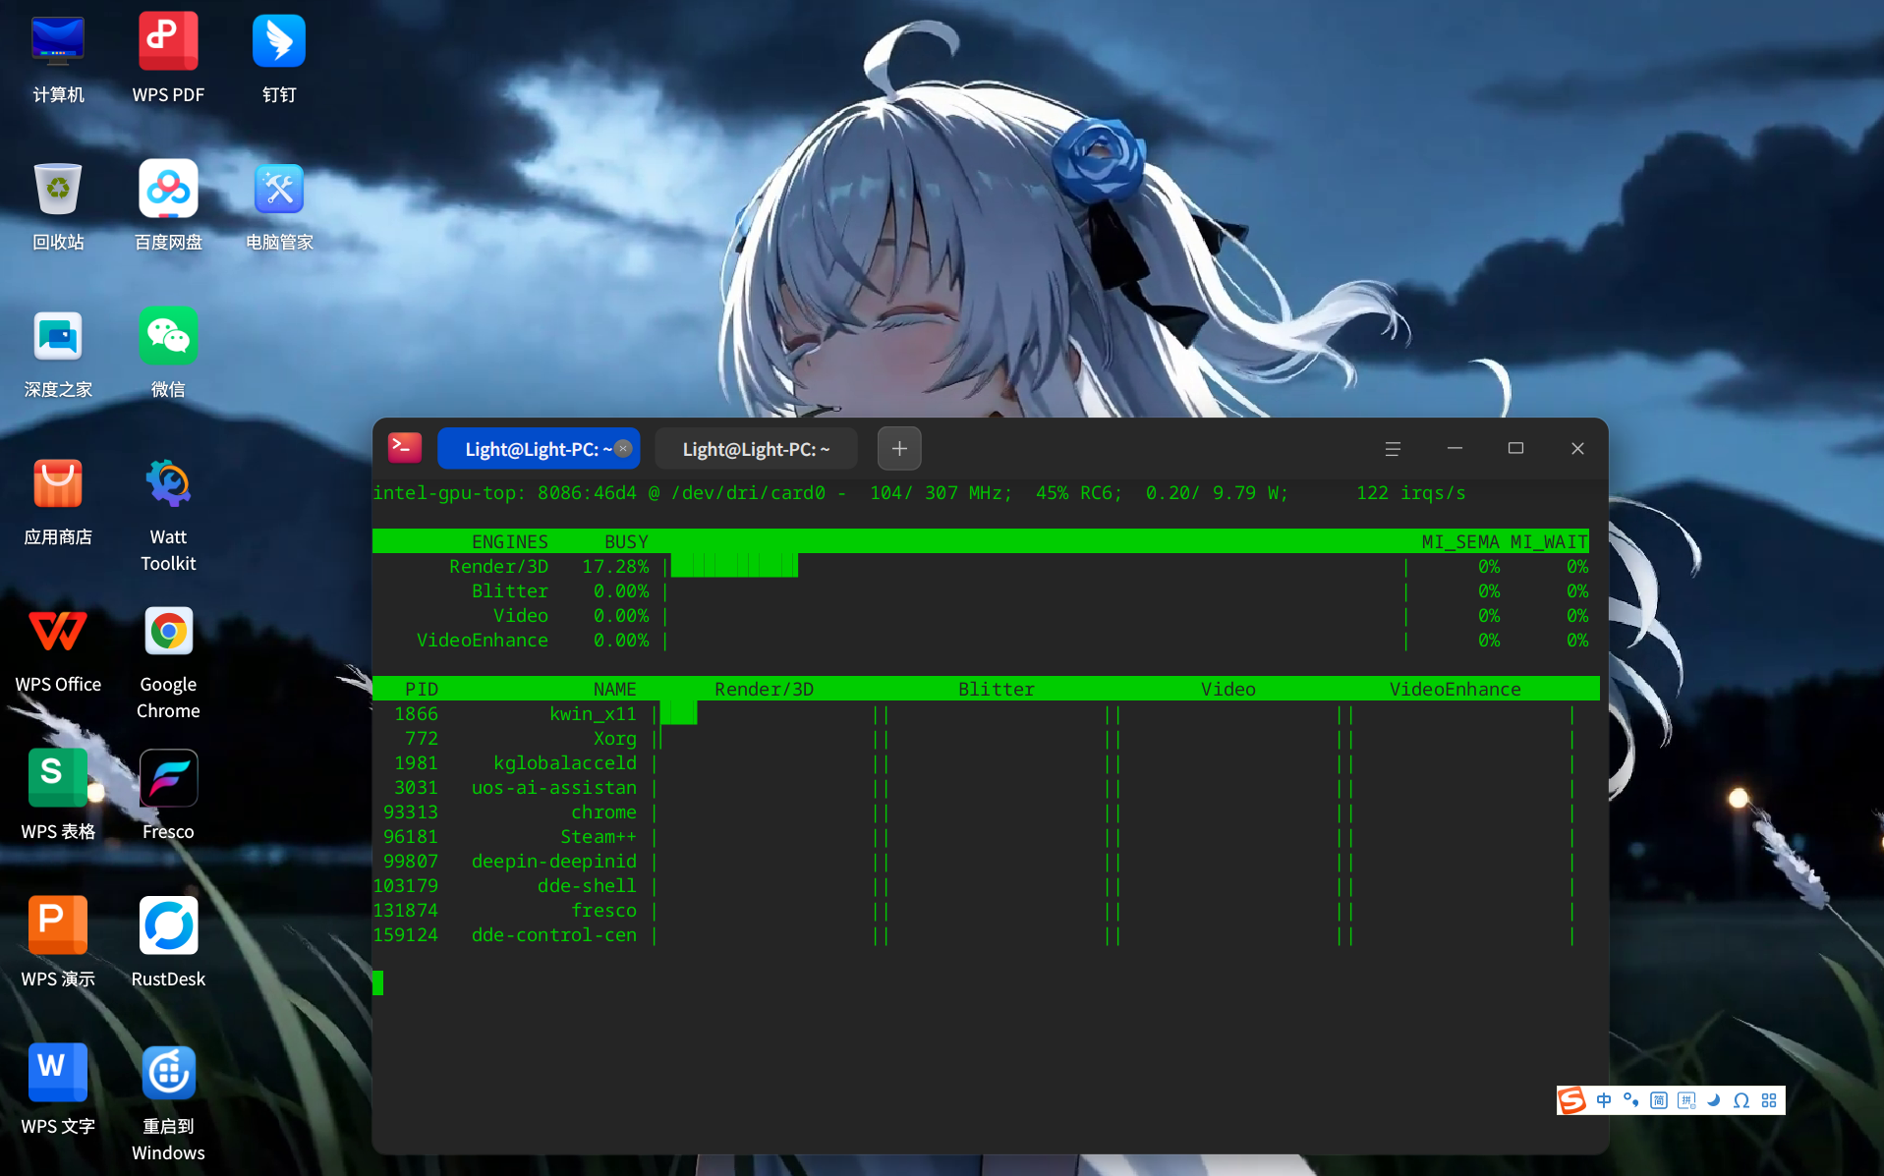1884x1176 pixels.
Task: Open the Omega special symbols panel
Action: [x=1741, y=1100]
